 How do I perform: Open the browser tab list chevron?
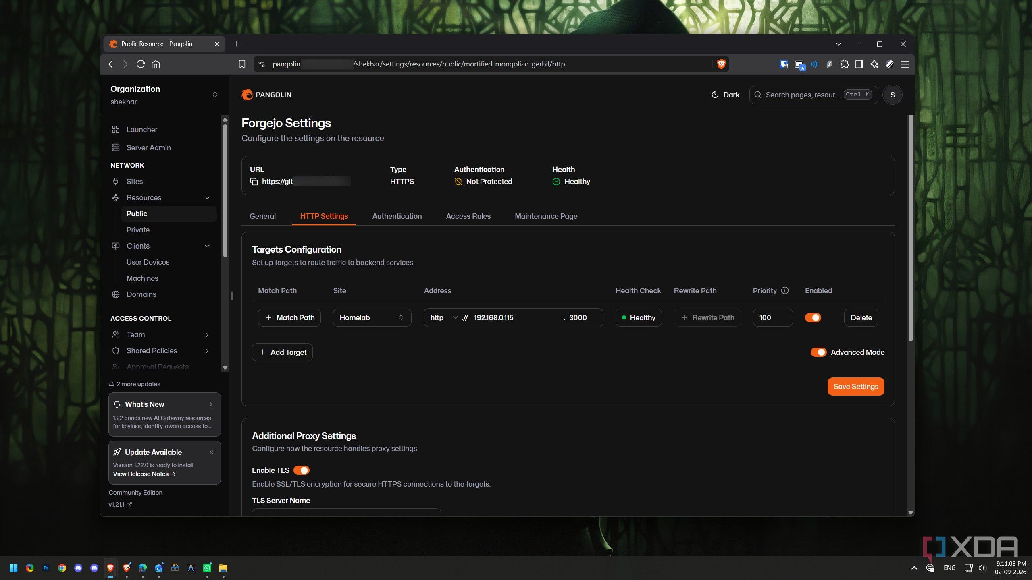tap(838, 44)
